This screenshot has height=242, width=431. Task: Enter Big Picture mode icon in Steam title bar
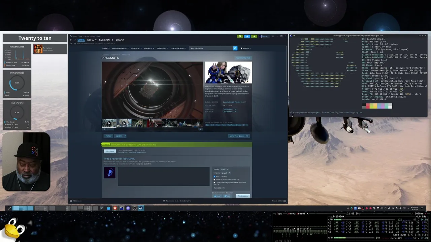pyautogui.click(x=272, y=36)
